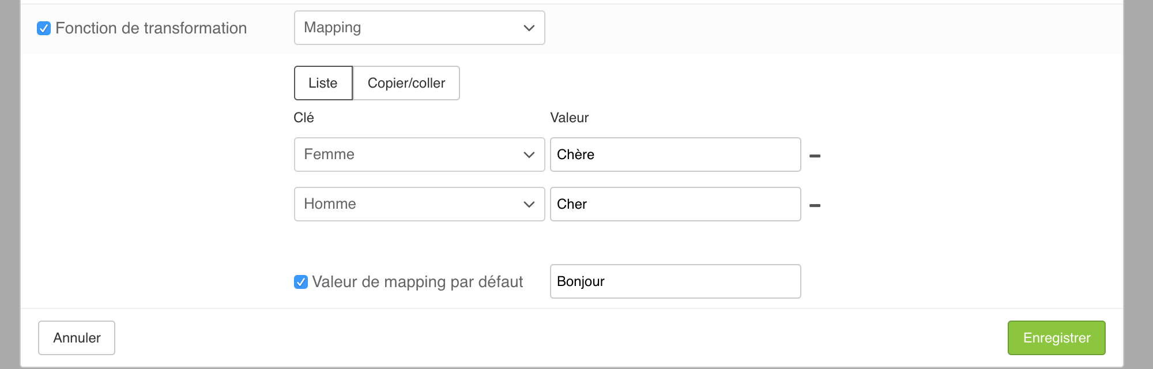Remove the Femme mapping row with minus icon

815,156
